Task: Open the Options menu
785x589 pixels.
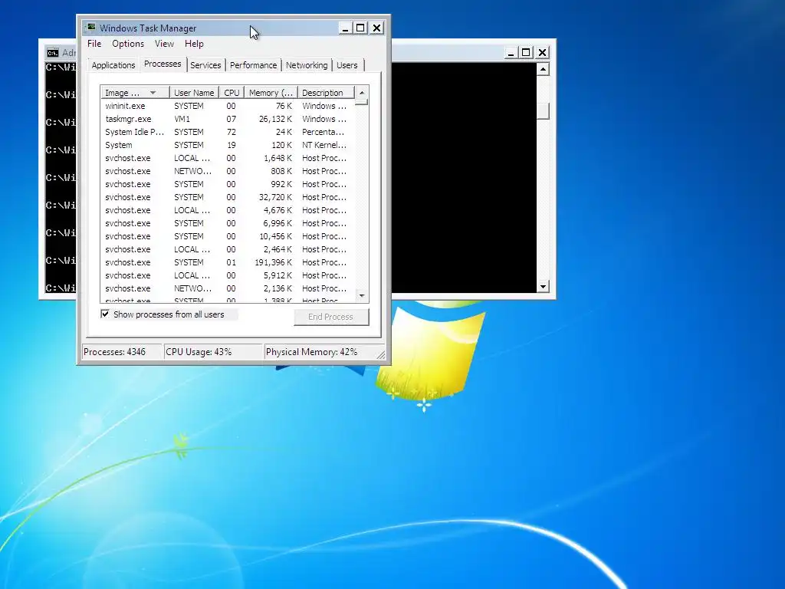Action: pyautogui.click(x=128, y=44)
